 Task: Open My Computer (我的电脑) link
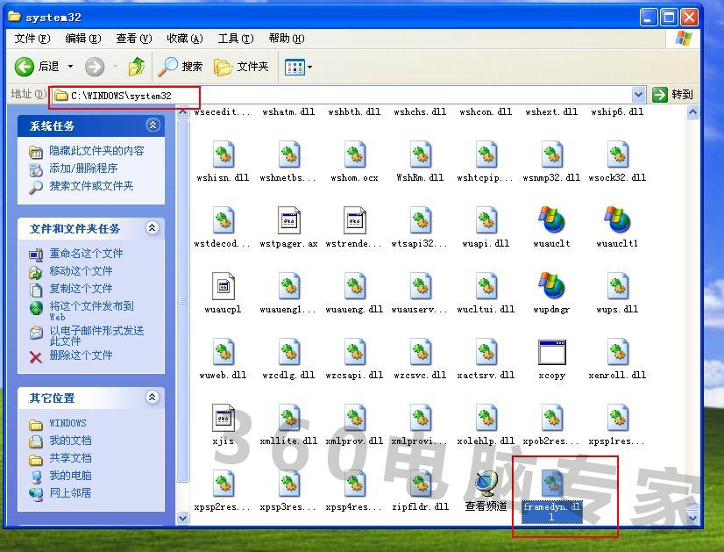click(x=70, y=476)
